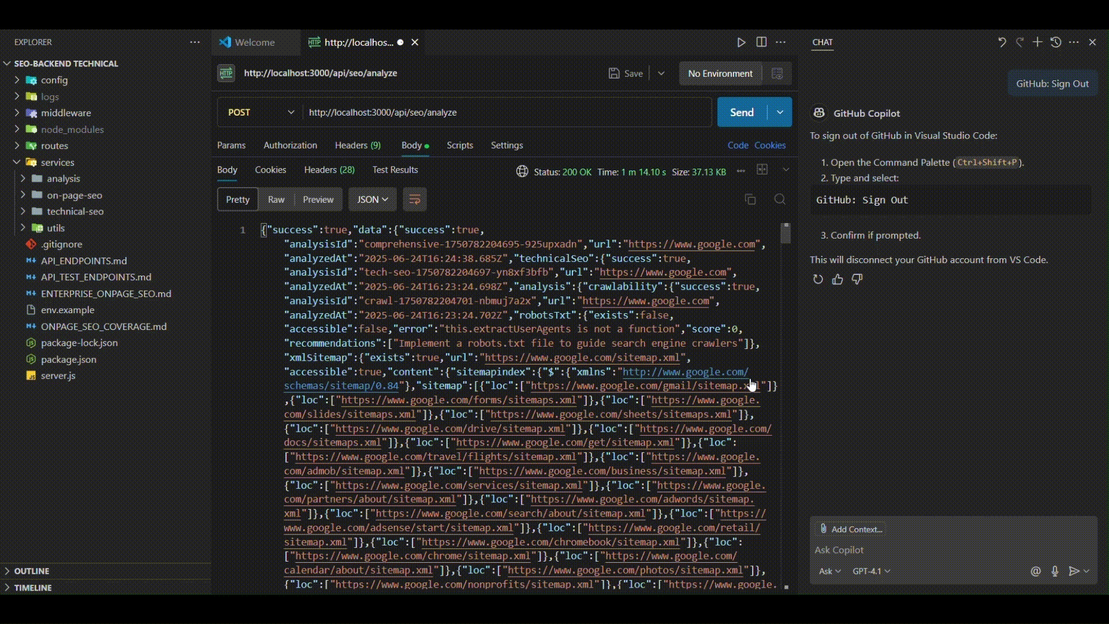Viewport: 1109px width, 624px height.
Task: Open response ellipsis options next to Size
Action: 741,170
